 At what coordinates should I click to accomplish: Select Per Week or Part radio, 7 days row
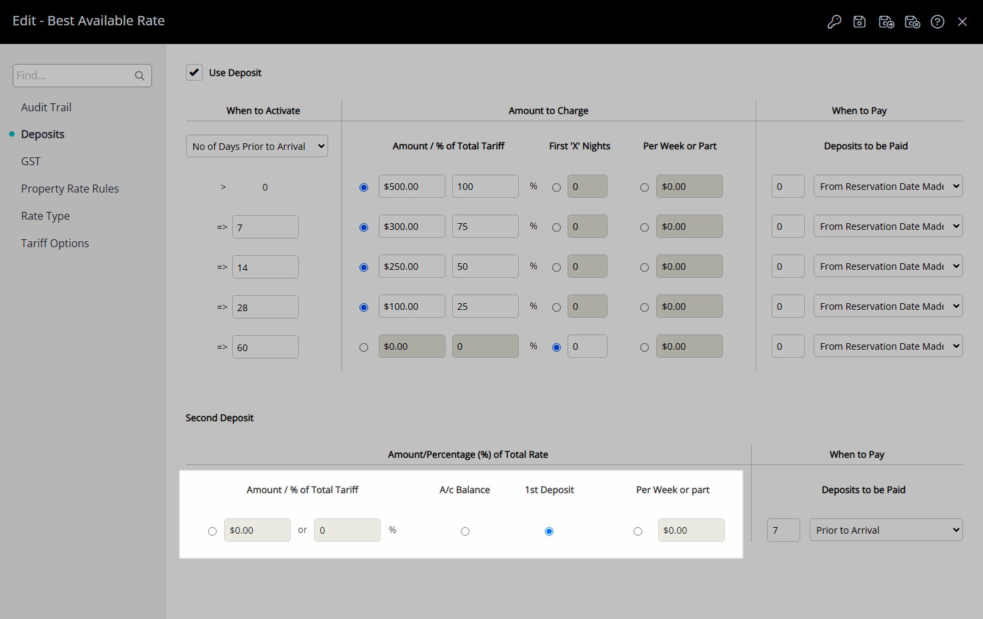[x=644, y=227]
